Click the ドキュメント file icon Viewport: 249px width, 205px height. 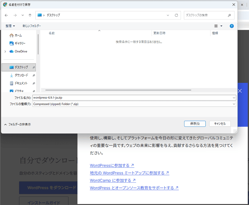coord(12,83)
